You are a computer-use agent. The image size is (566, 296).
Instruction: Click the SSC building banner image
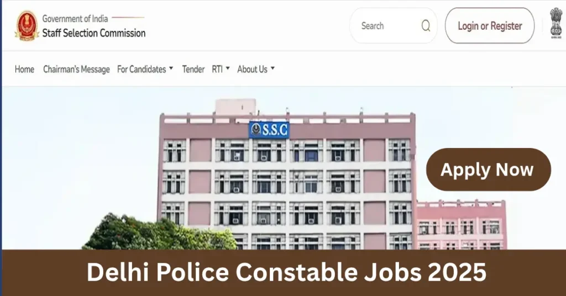(x=284, y=168)
